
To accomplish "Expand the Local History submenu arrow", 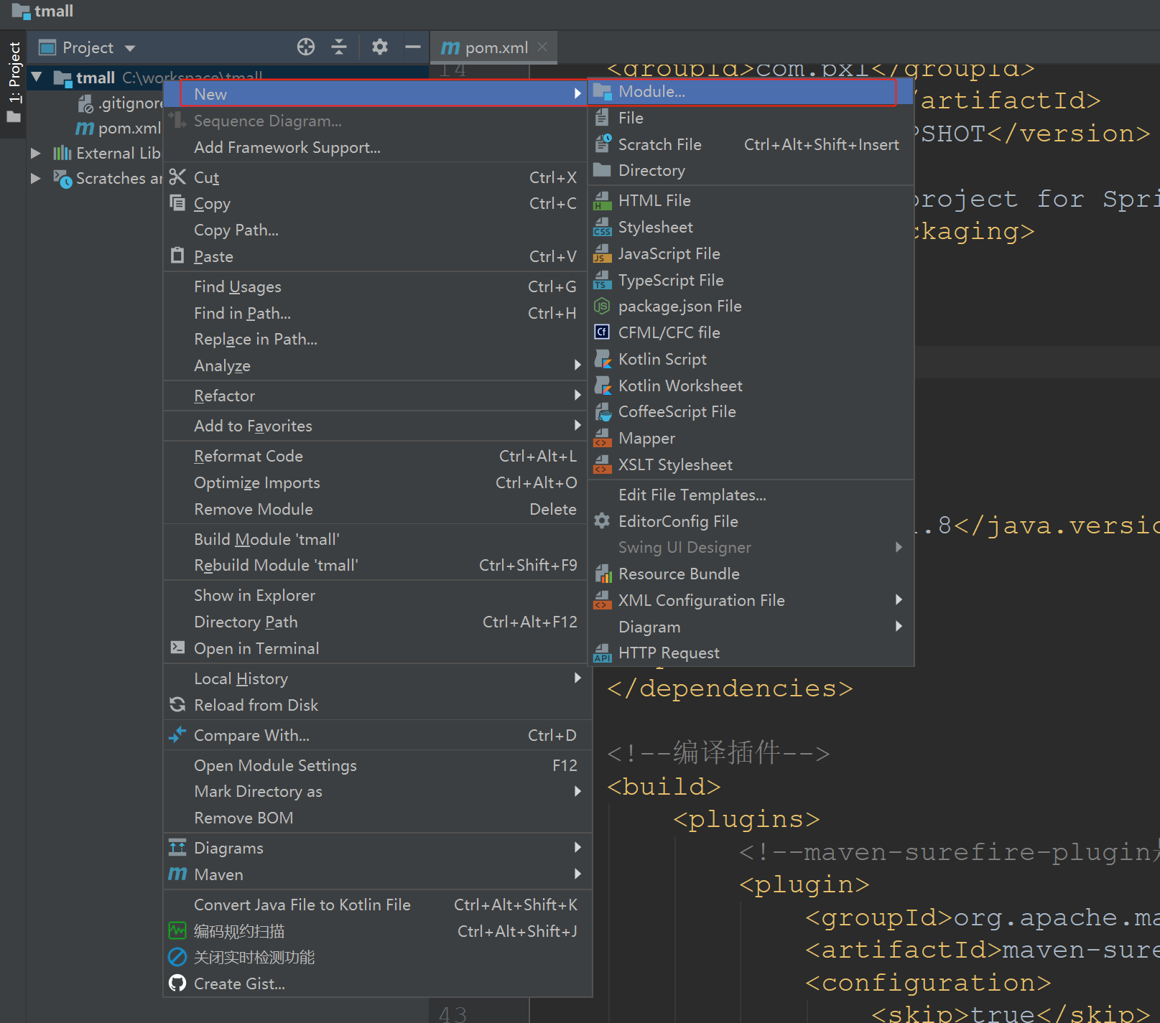I will tap(577, 678).
